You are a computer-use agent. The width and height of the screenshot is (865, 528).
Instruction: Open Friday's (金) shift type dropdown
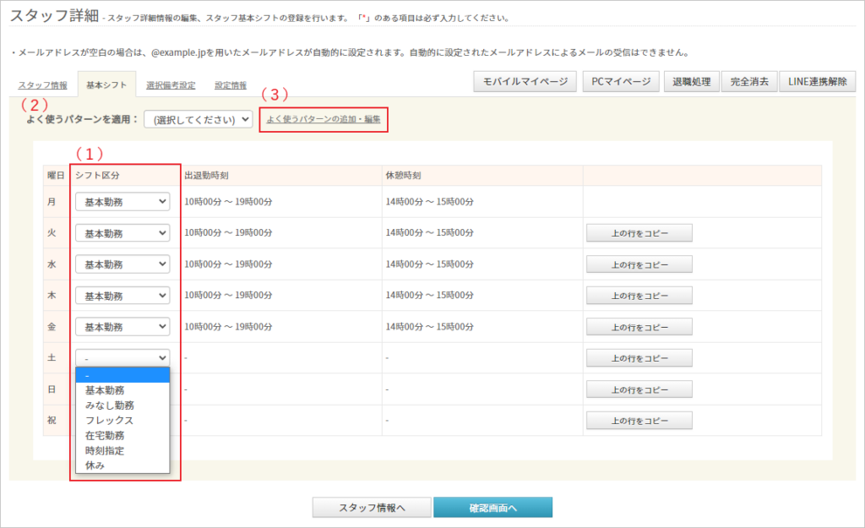(122, 327)
